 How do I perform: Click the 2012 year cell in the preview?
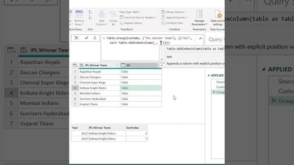[x=79, y=133]
